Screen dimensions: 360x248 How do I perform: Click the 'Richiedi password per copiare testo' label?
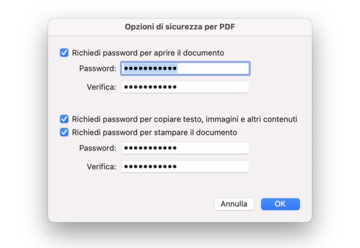pyautogui.click(x=185, y=119)
